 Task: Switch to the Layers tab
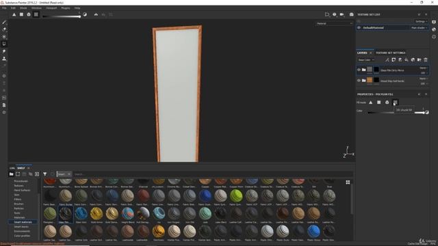362,53
